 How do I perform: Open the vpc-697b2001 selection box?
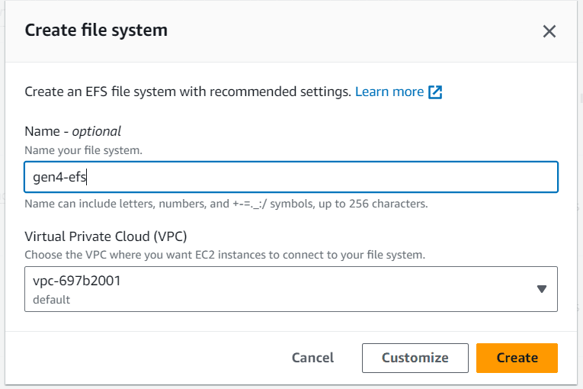pyautogui.click(x=291, y=289)
